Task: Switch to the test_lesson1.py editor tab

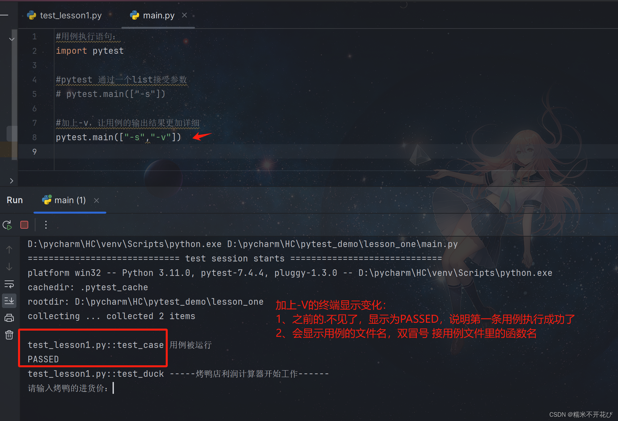Action: [x=65, y=15]
